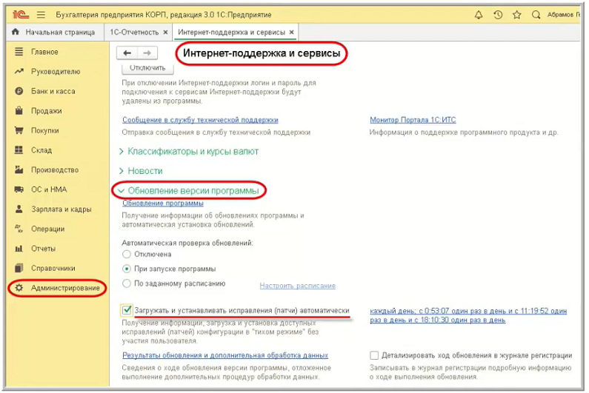Enable Детализировать ход обновления checkbox
The image size is (589, 393).
click(x=374, y=355)
